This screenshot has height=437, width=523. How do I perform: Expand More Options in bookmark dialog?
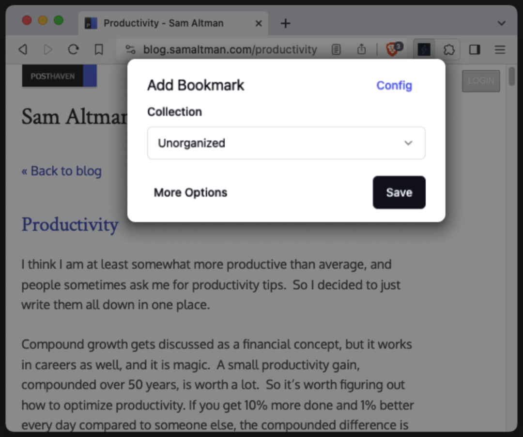[x=190, y=192]
